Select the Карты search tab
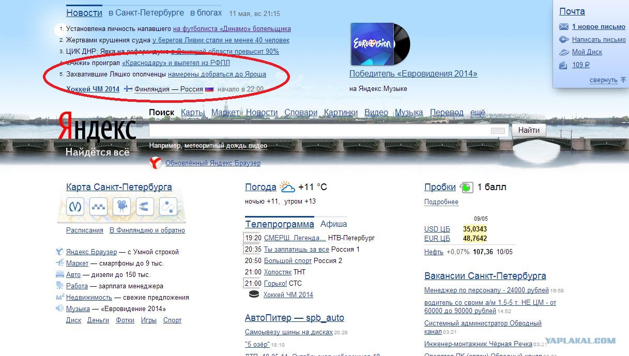This screenshot has width=629, height=356. click(x=193, y=112)
